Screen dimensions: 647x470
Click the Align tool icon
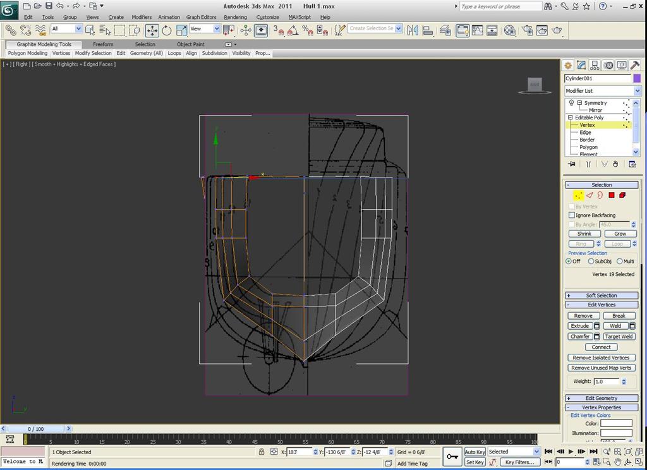click(428, 30)
